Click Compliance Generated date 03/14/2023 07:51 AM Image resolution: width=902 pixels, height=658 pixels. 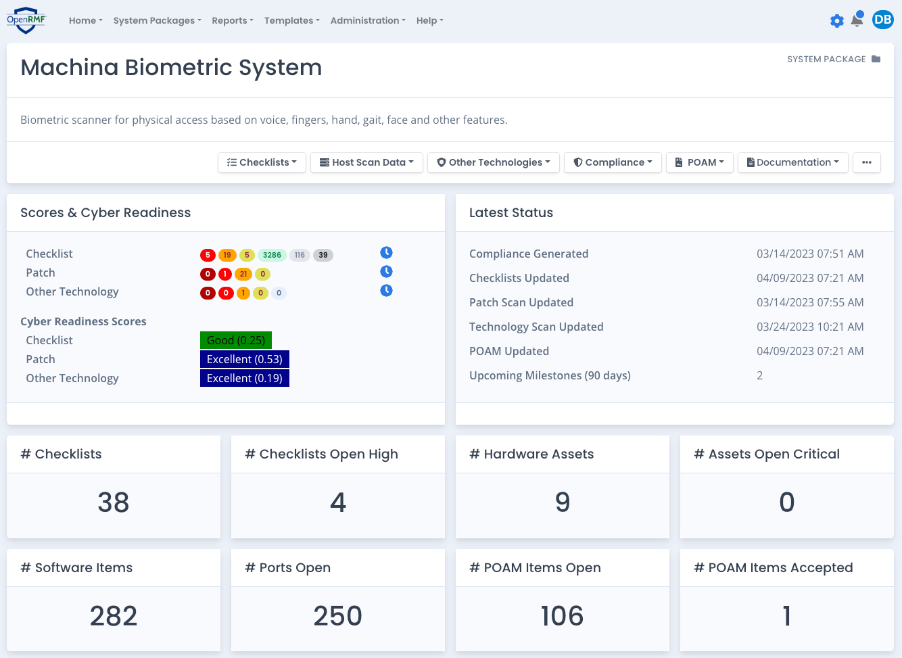[810, 254]
